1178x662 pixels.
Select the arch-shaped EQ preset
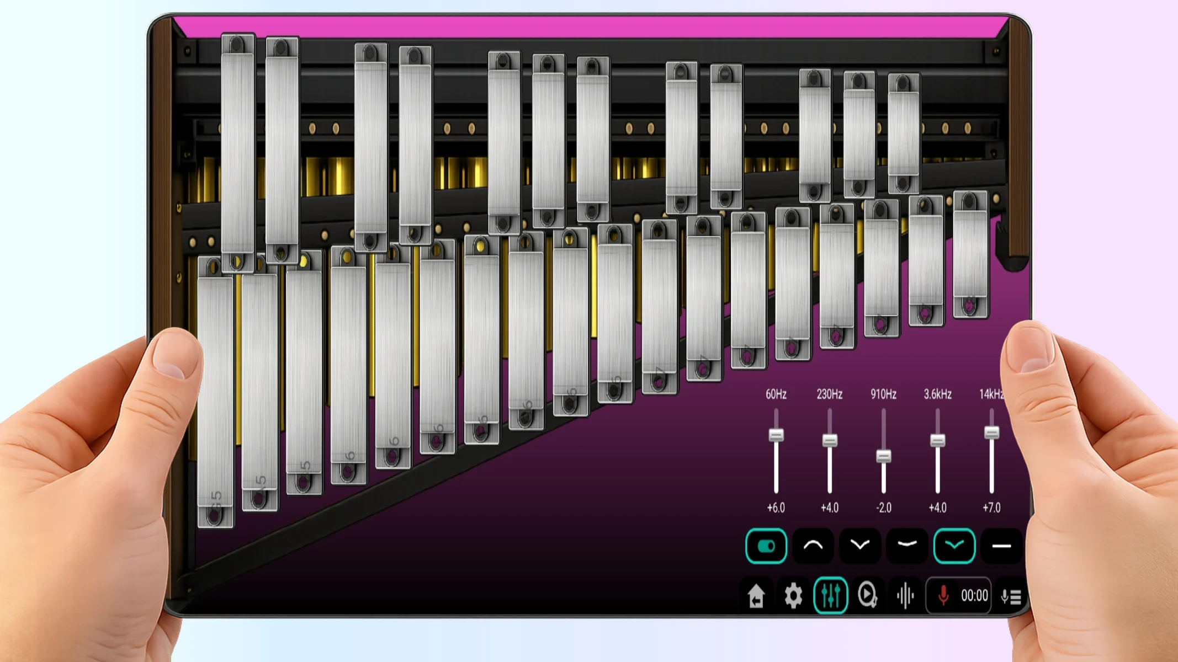point(813,546)
